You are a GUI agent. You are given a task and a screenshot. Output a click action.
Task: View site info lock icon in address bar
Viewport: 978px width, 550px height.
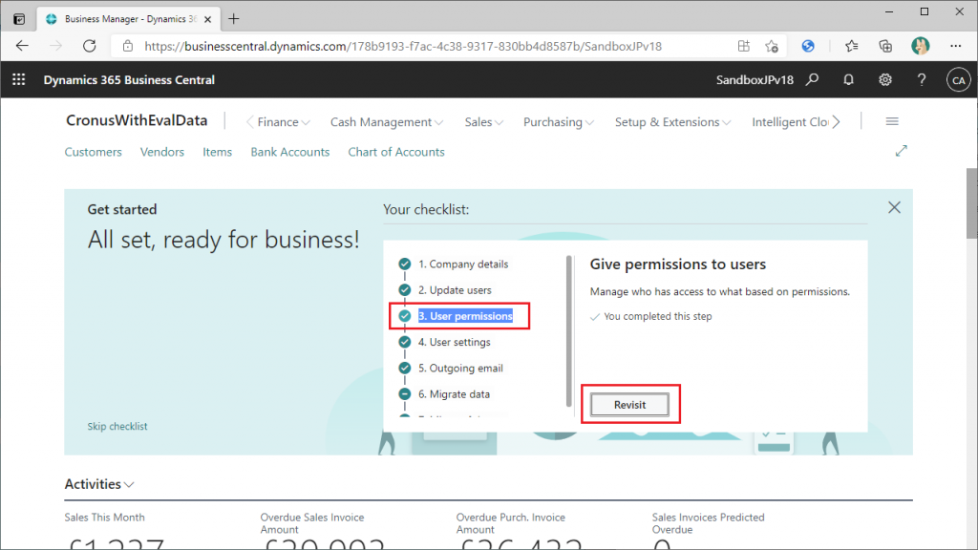click(x=128, y=46)
